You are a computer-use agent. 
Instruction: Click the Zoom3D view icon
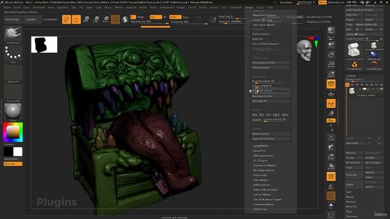click(x=331, y=157)
